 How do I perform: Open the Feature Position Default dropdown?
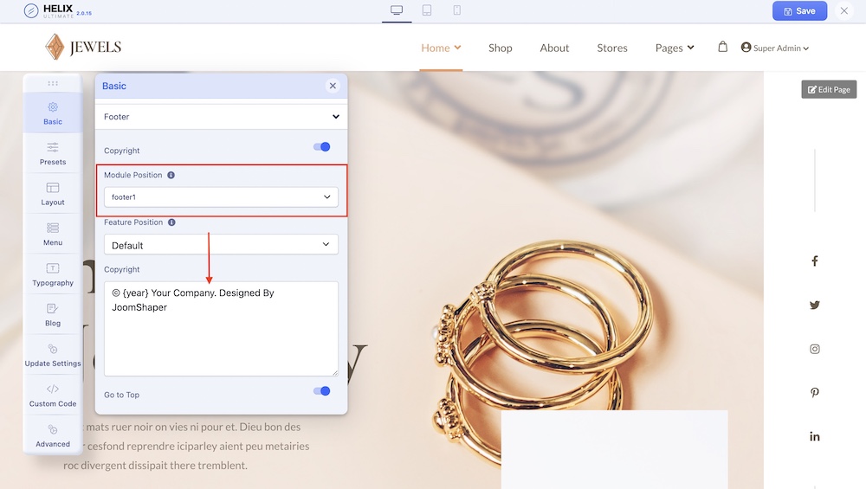coord(221,244)
